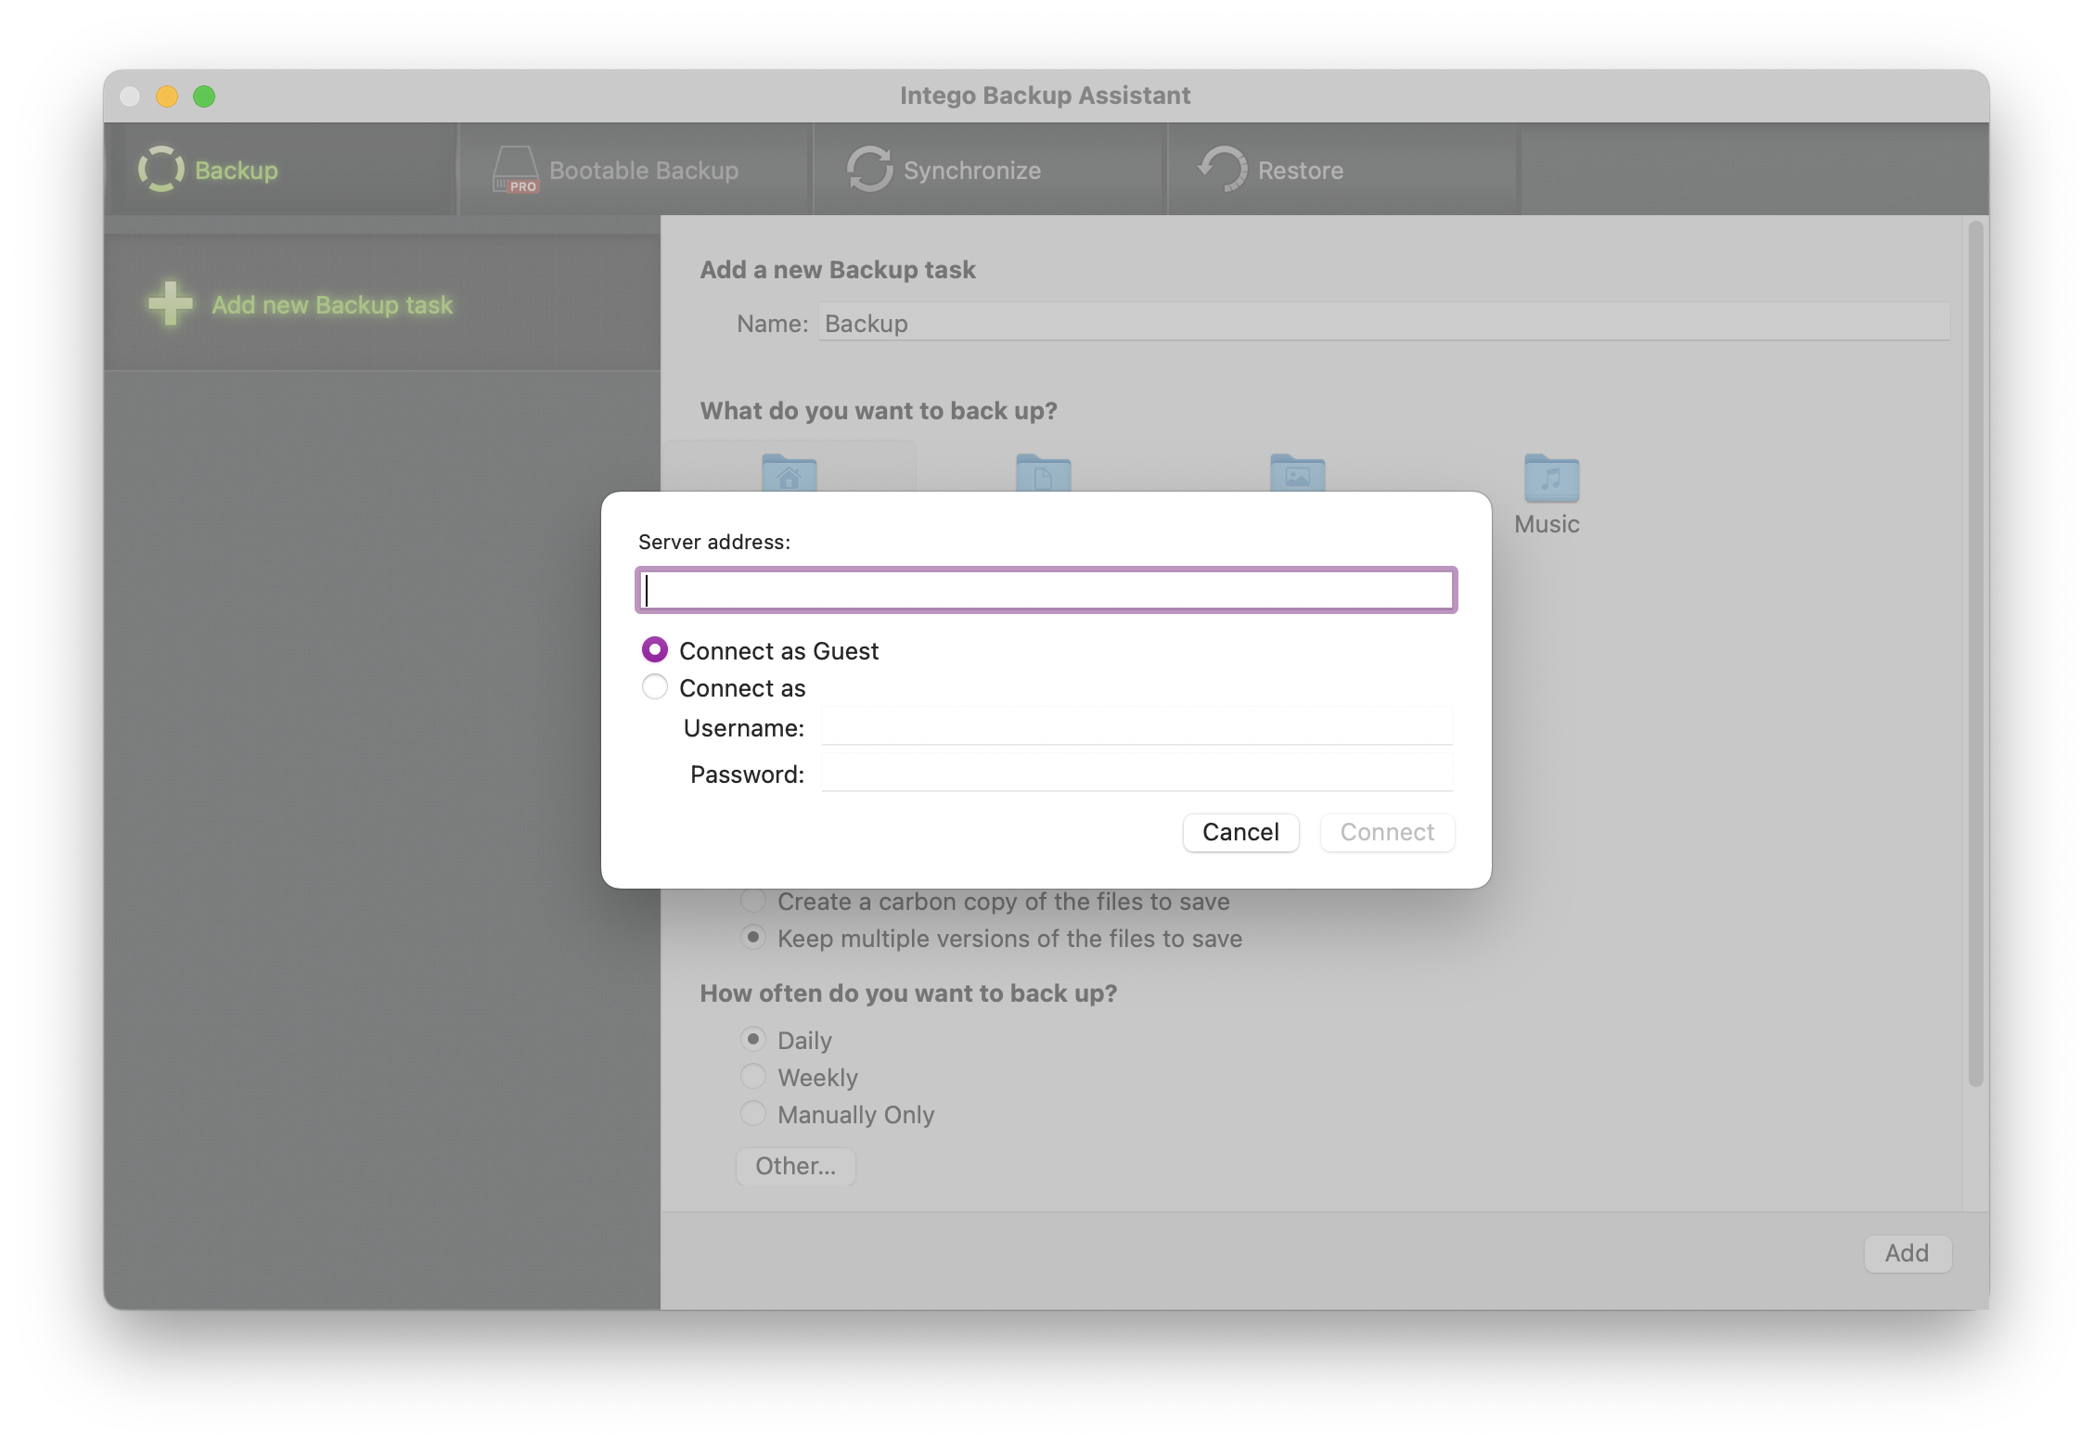Click the Add button

click(1907, 1253)
